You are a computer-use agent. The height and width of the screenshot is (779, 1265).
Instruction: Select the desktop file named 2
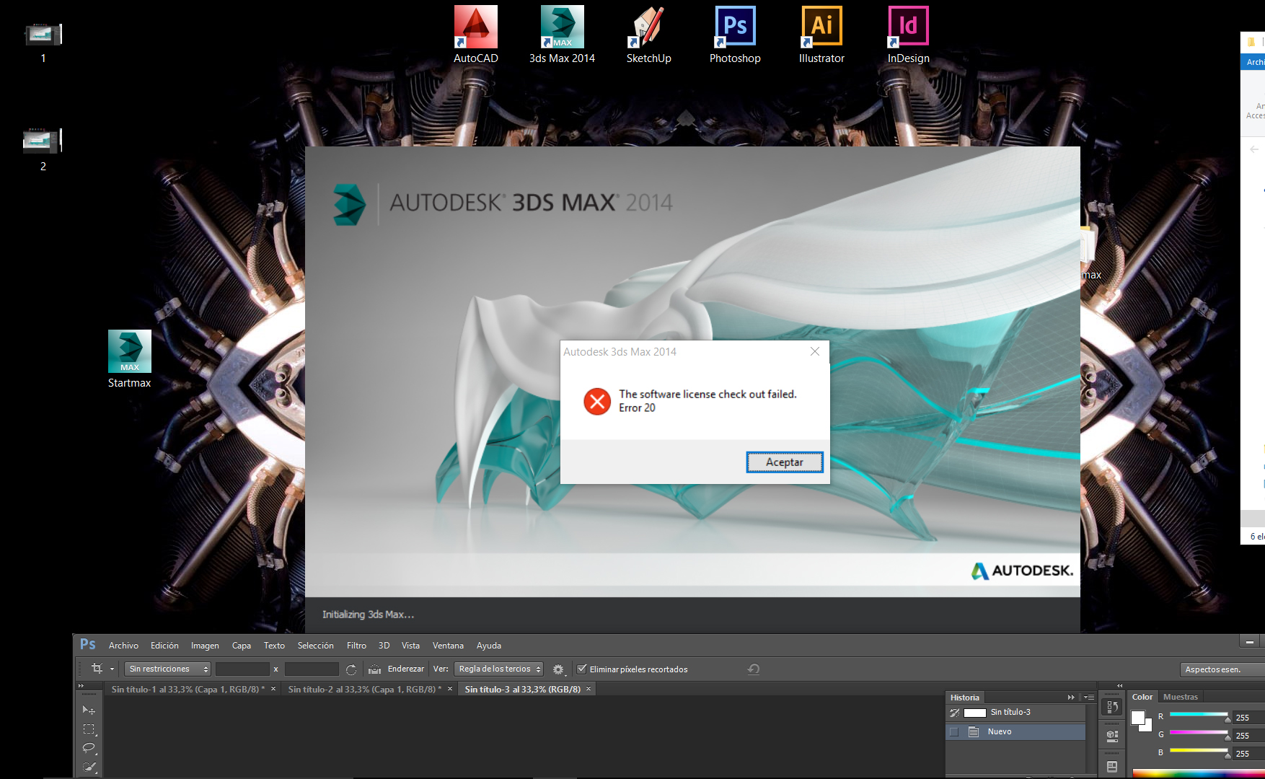coord(43,149)
